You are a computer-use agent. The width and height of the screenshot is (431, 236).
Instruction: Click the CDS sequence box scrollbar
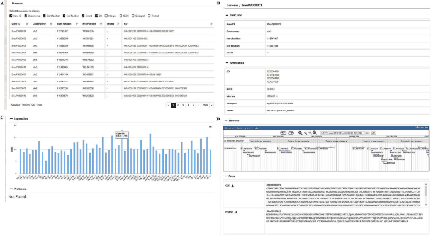click(x=426, y=194)
